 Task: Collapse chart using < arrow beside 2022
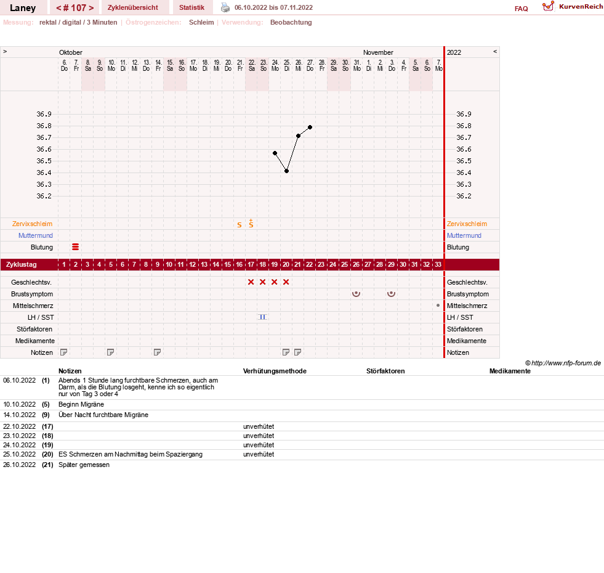coord(495,51)
